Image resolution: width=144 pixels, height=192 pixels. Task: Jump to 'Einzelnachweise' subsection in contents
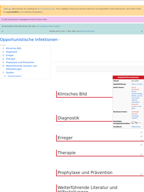tap(15, 76)
